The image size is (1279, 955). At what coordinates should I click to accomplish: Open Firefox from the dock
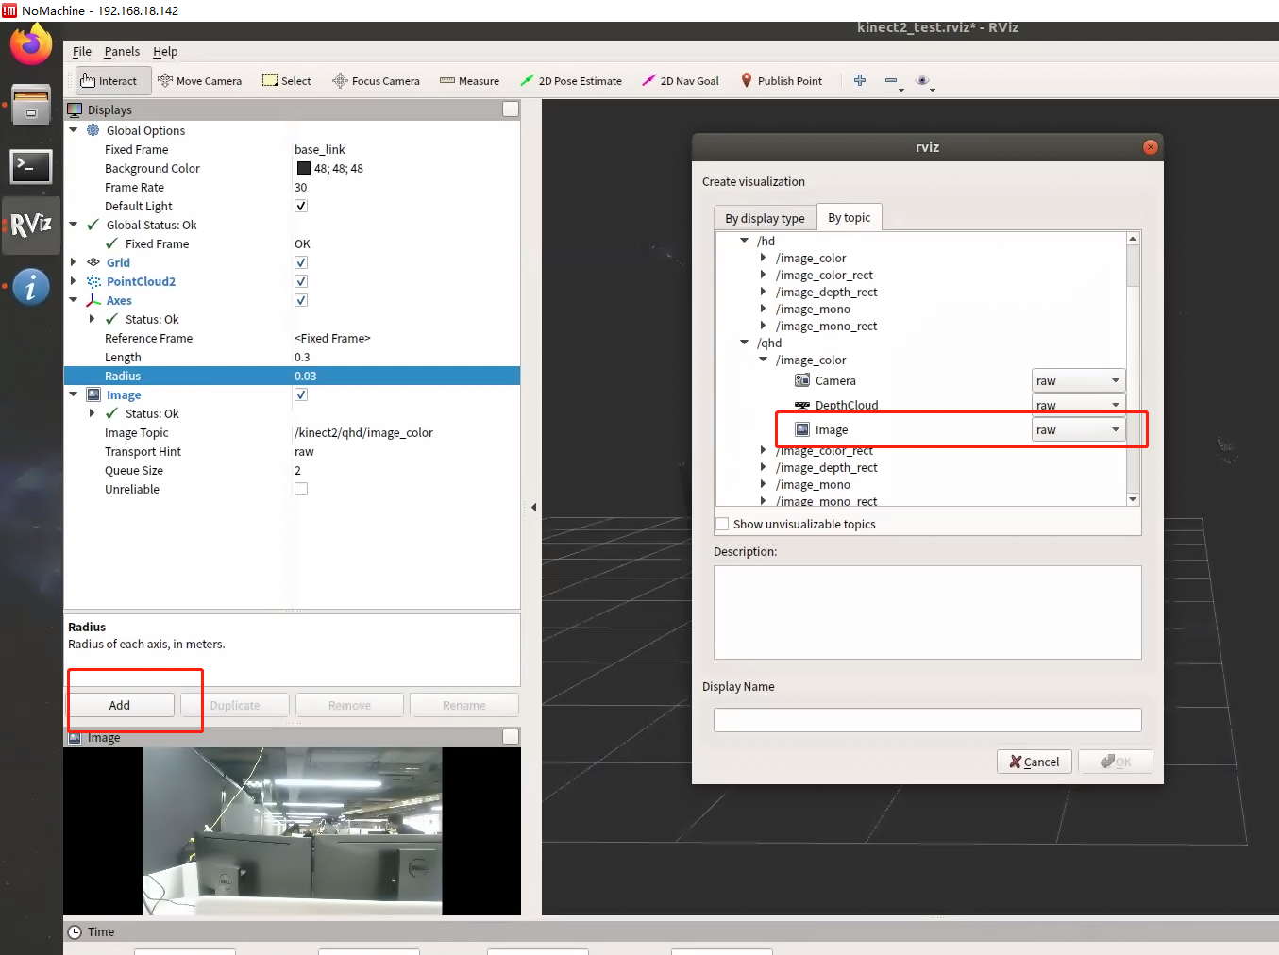pos(31,45)
